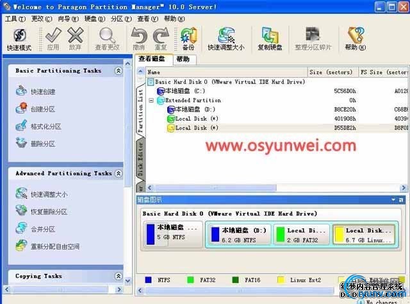Click the Size (sectors) column header
The image size is (410, 304).
click(332, 72)
